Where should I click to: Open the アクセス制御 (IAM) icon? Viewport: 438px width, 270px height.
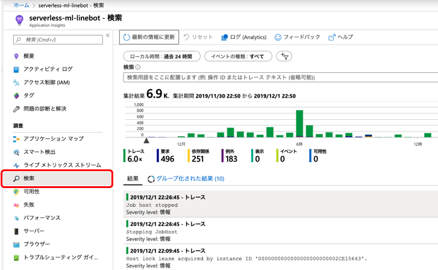[16, 83]
